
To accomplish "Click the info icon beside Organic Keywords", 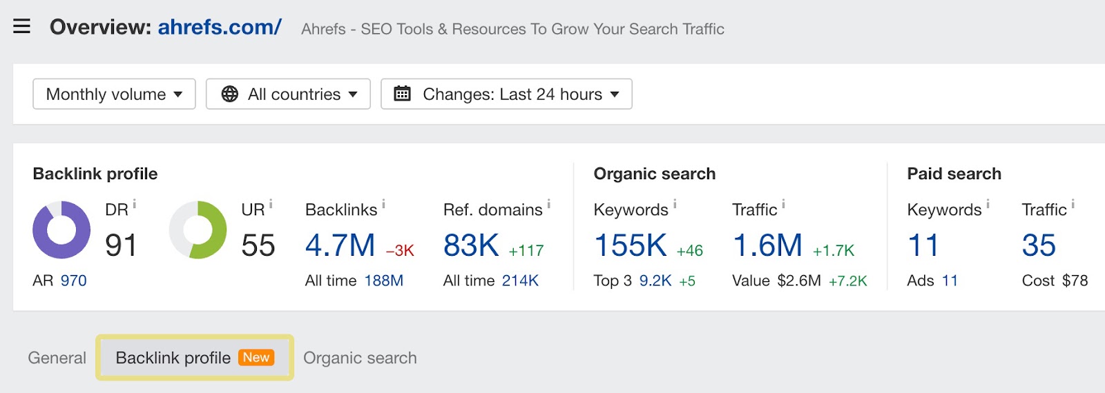I will click(675, 204).
